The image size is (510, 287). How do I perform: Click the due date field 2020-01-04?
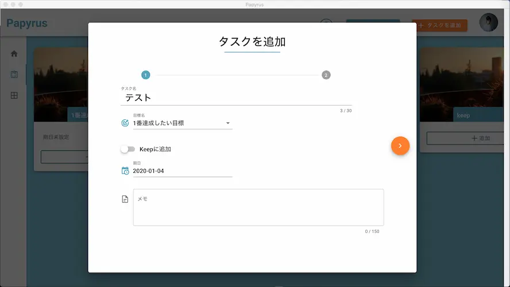[x=183, y=171]
